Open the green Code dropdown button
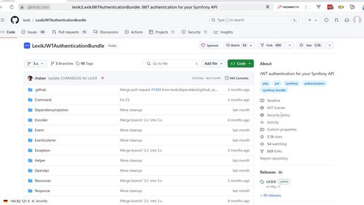Screen dimensions: 364x205 pos(241,63)
